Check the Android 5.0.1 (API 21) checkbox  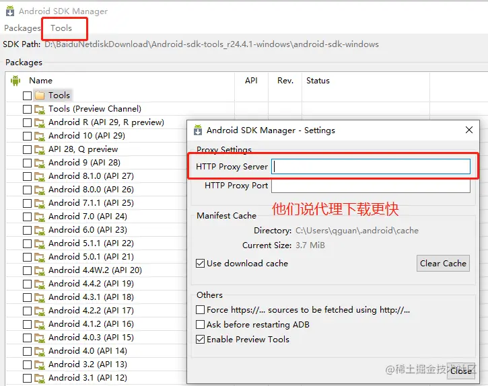27,258
